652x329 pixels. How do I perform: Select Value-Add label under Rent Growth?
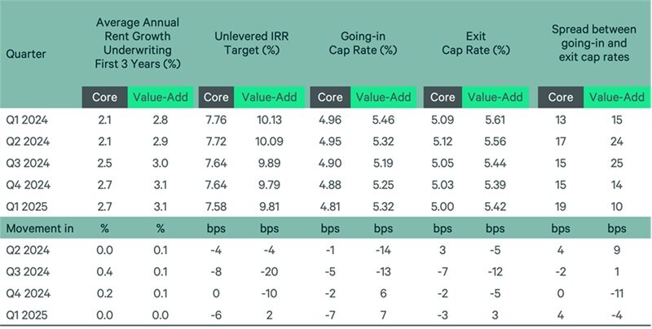[x=160, y=97]
